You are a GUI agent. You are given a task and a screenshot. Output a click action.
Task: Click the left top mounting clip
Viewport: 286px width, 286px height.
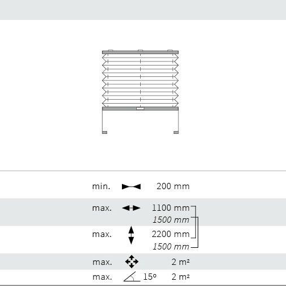click(x=111, y=51)
